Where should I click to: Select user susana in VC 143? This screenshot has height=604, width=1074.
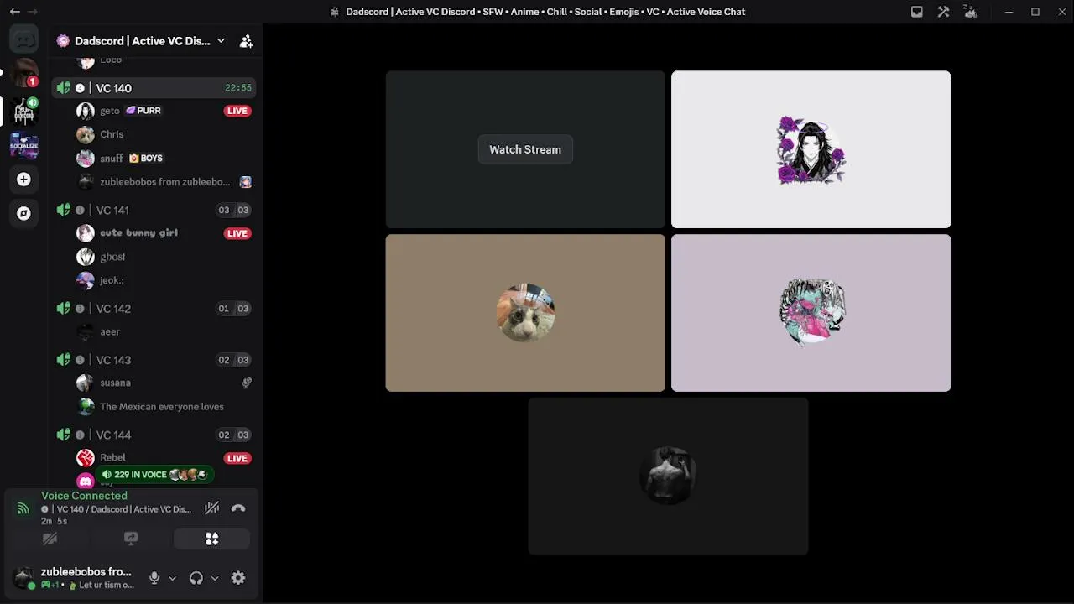click(164, 383)
